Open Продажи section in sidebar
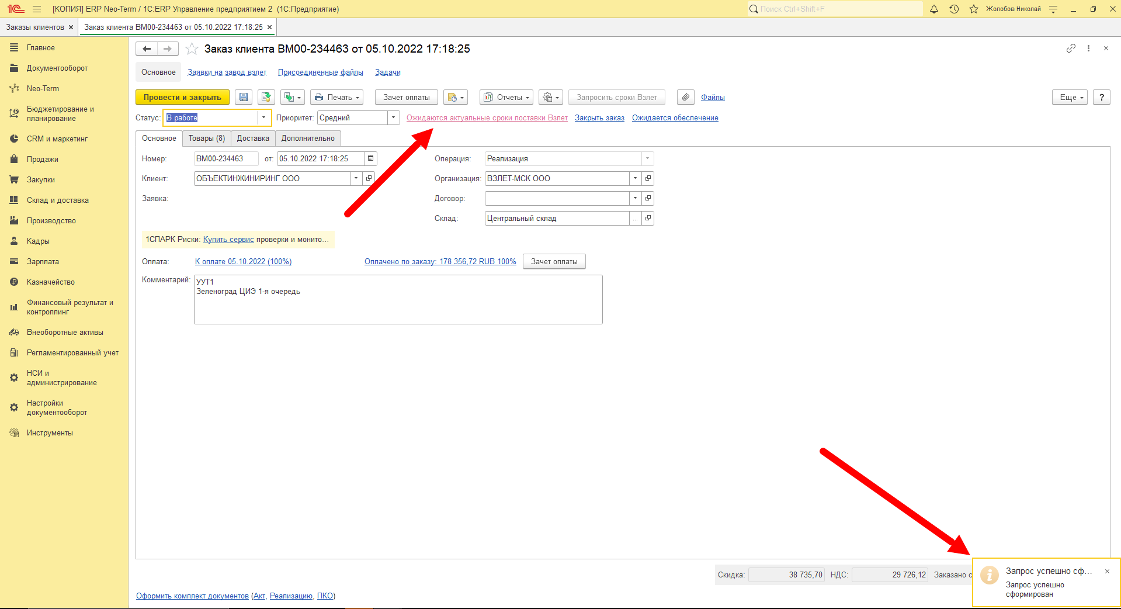Image resolution: width=1121 pixels, height=609 pixels. 42,159
